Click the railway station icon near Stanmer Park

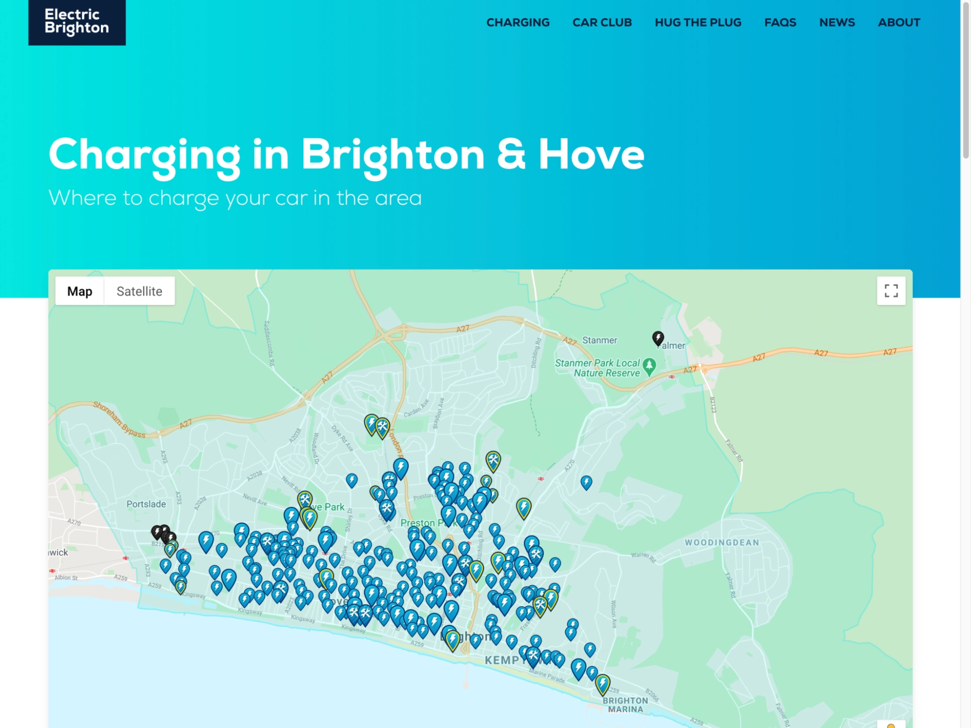click(x=672, y=377)
